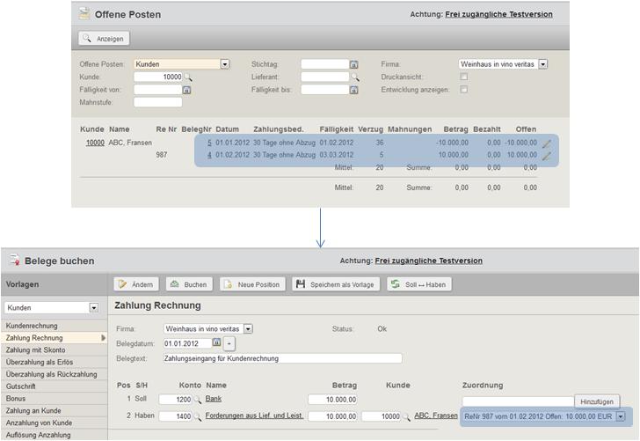Open the Fälligkeit von calendar picker
Screen dimensions: 640x441
186,90
